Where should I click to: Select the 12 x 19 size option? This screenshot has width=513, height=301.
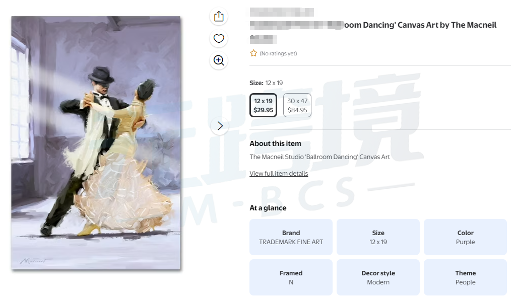(x=264, y=105)
